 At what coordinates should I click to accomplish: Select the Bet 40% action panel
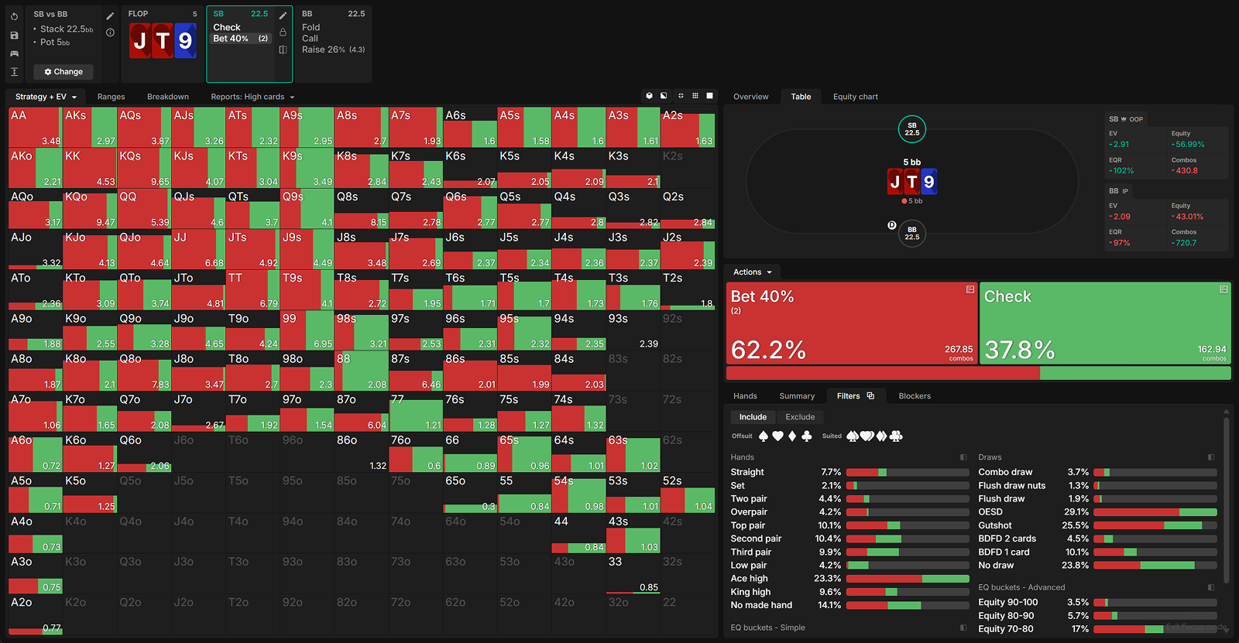(851, 323)
